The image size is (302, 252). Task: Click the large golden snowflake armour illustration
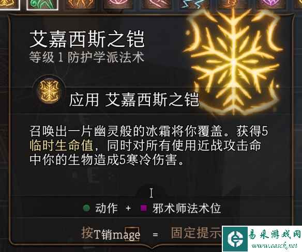click(234, 62)
